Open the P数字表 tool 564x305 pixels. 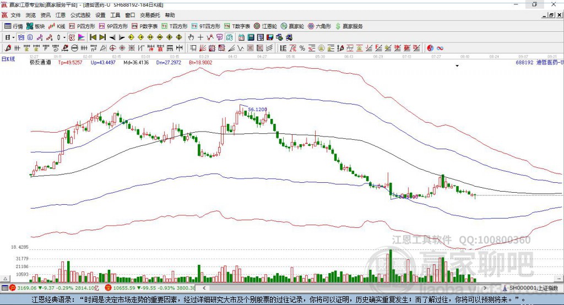click(145, 26)
